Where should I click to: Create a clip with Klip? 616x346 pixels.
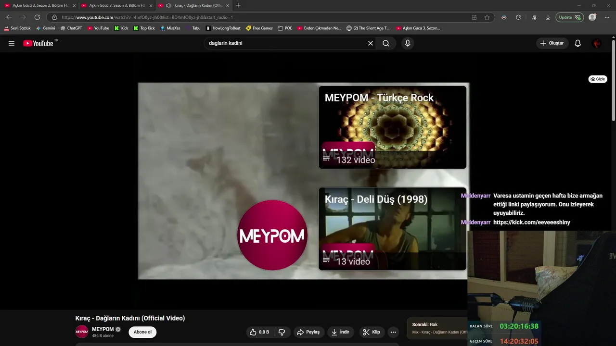pyautogui.click(x=372, y=332)
